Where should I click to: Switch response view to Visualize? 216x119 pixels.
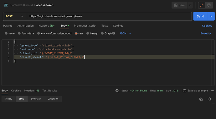pos(53,99)
